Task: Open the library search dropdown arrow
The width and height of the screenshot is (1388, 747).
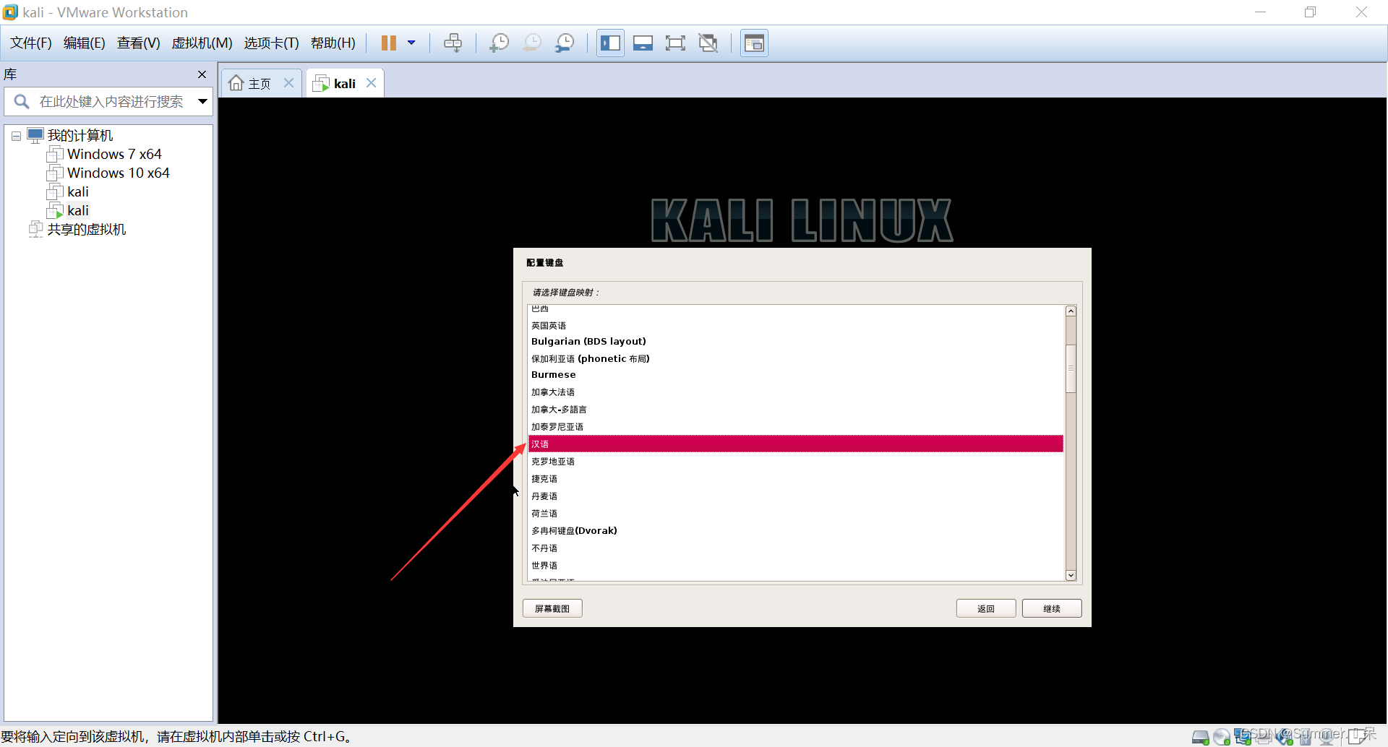Action: pos(203,102)
